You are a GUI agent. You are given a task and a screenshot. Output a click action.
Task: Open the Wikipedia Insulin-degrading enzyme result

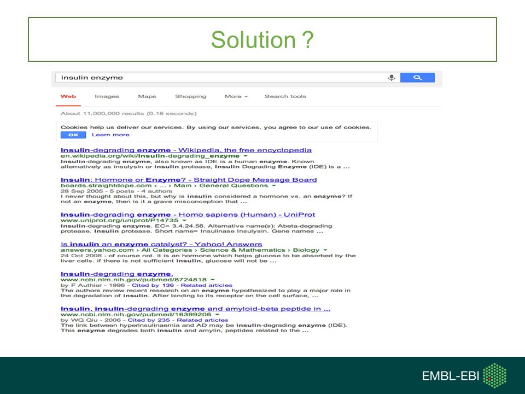coord(186,150)
